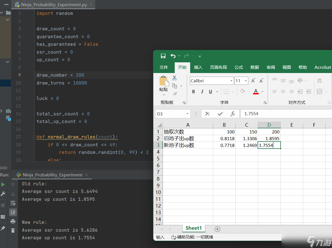The image size is (332, 248).
Task: Click the Align Left icon
Action: click(x=275, y=92)
